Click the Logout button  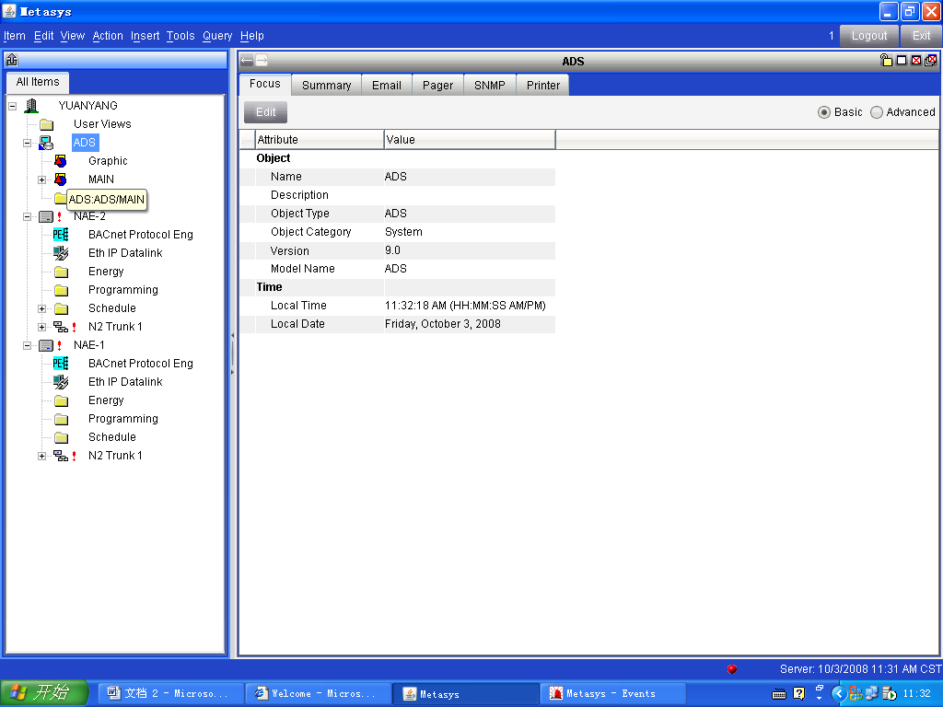868,36
